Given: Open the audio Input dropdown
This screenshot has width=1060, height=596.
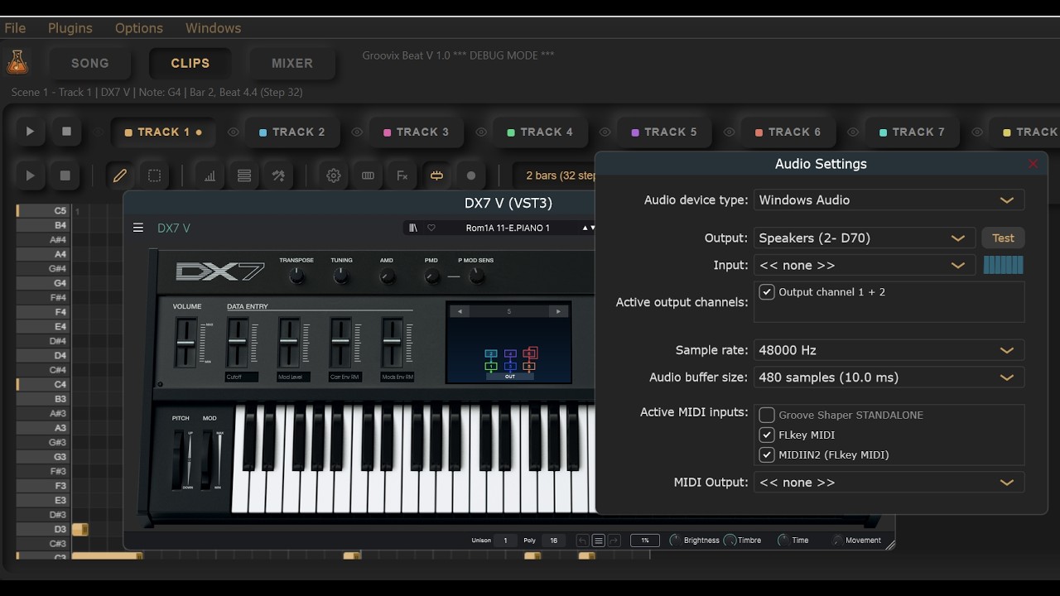Looking at the screenshot, I should click(x=865, y=266).
